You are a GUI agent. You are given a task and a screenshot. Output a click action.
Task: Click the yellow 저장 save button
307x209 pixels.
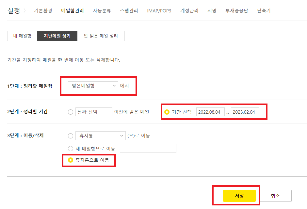click(239, 196)
